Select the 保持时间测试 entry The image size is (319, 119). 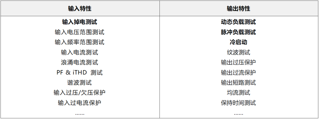click(x=238, y=103)
